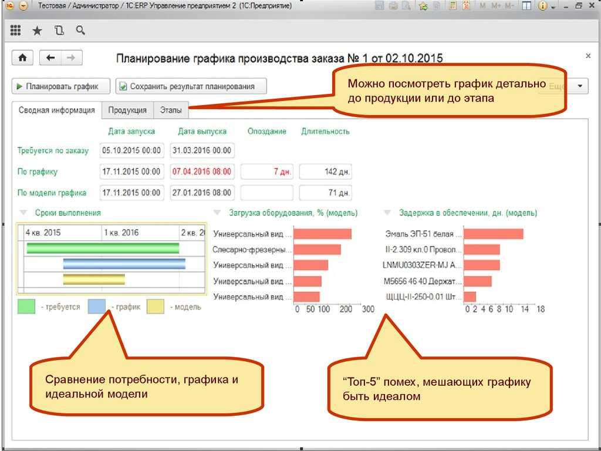Toggle the panel layout icon

[x=527, y=6]
